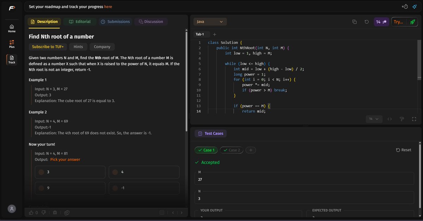Click the N input field showing 3
The height and width of the screenshot is (221, 423).
(304, 197)
